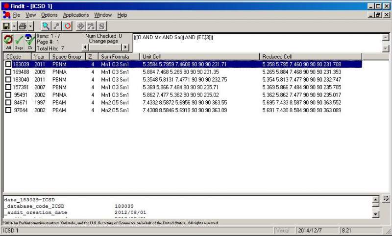
Task: Open the Help menu
Action: pyautogui.click(x=122, y=15)
